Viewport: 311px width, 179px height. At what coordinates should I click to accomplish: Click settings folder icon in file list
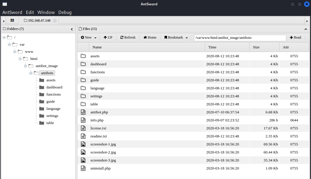coord(83,96)
